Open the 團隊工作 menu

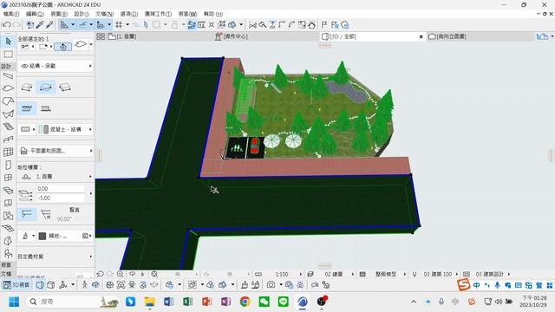click(158, 14)
